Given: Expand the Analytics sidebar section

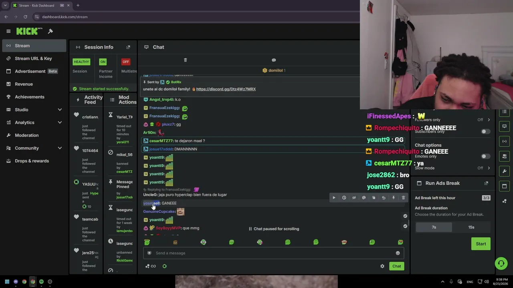Looking at the screenshot, I should (60, 122).
